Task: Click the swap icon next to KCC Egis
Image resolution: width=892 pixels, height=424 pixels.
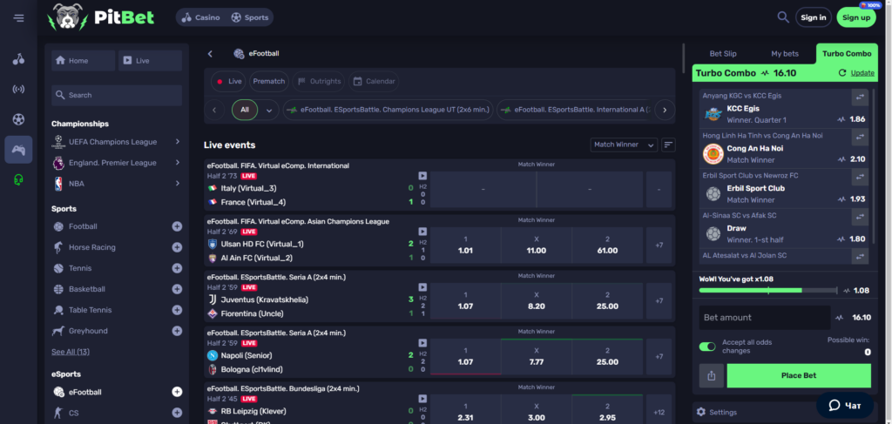Action: point(859,98)
